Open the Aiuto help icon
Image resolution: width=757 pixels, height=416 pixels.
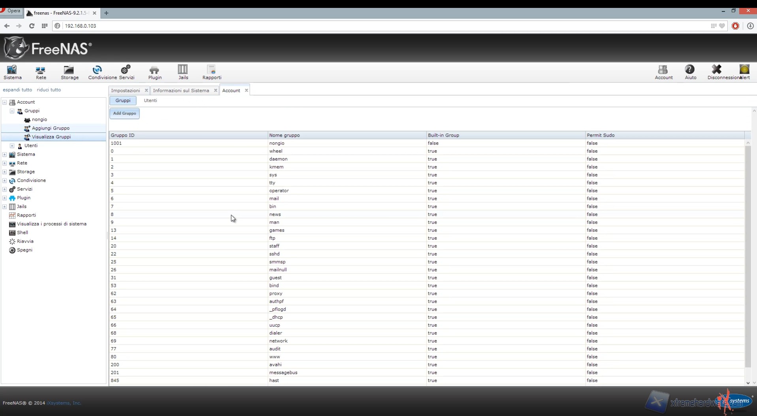pyautogui.click(x=690, y=72)
